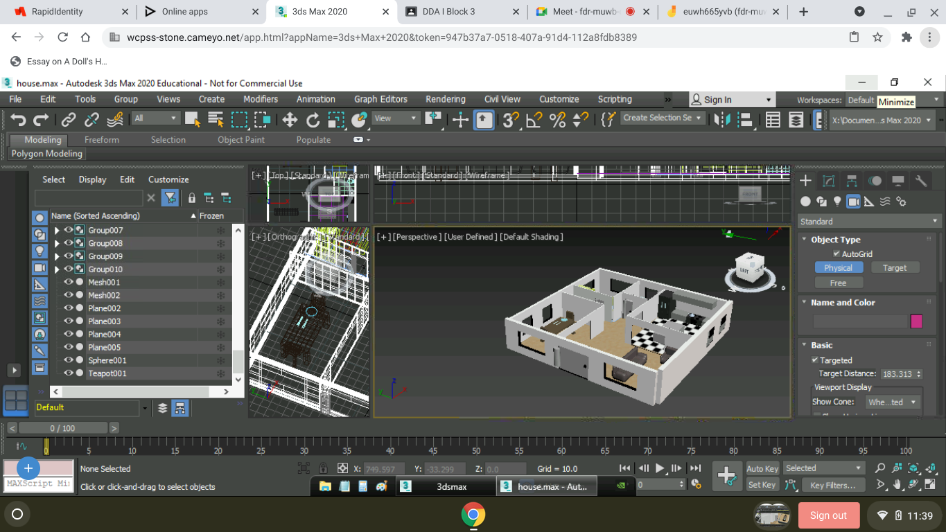Toggle visibility of Sphere001
Screen dimensions: 946x532
click(x=67, y=360)
